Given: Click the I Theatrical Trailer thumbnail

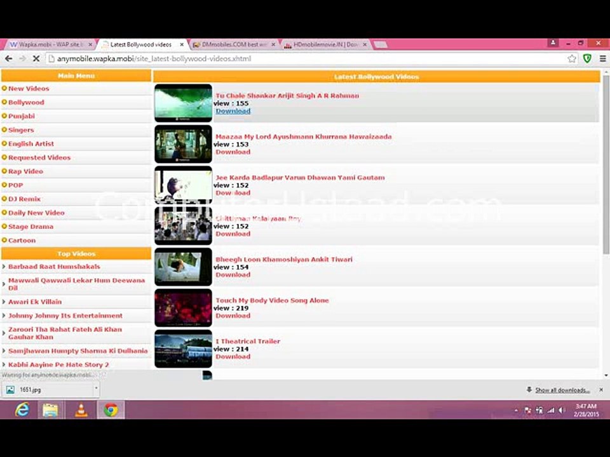Looking at the screenshot, I should point(183,349).
